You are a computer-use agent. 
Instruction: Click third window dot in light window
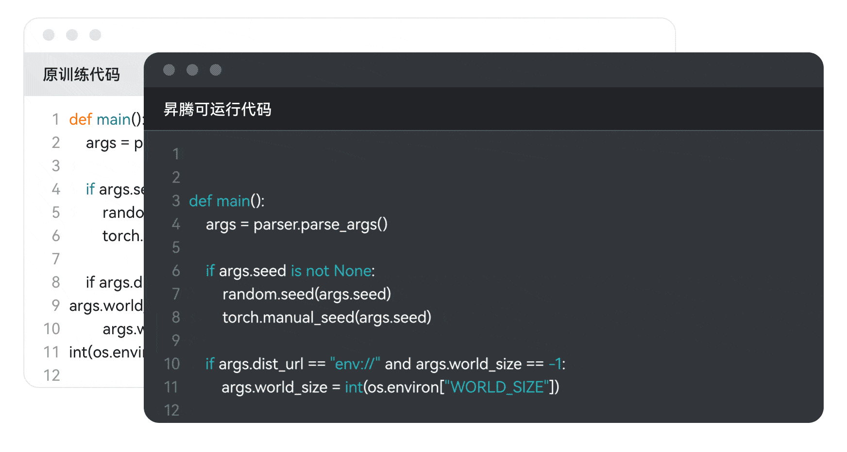point(95,35)
